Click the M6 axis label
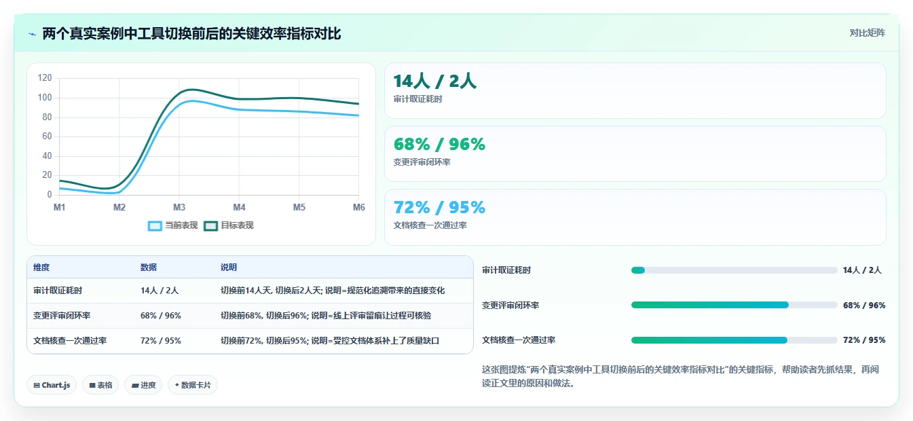Viewport: 913px width, 421px height. (359, 207)
